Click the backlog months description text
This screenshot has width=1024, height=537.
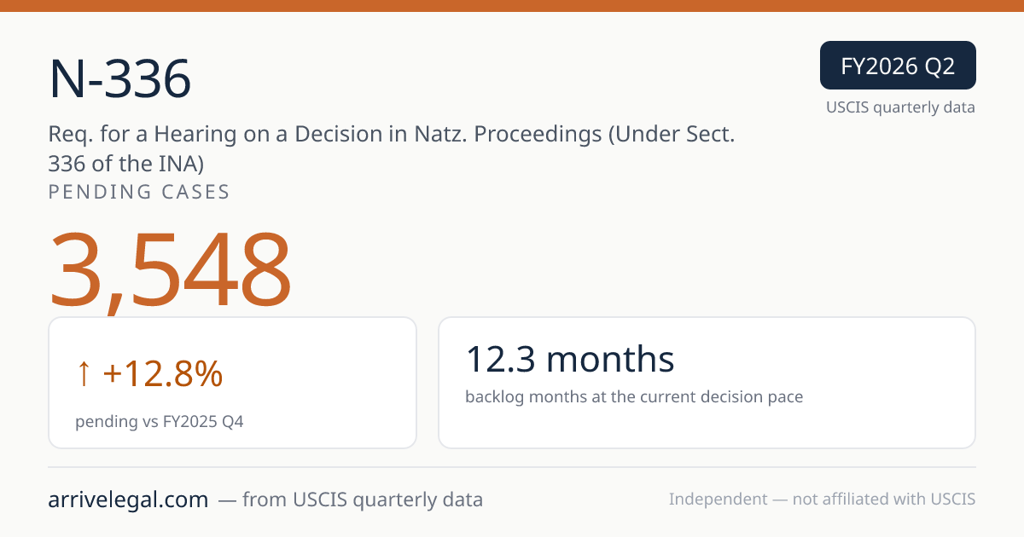(x=634, y=396)
